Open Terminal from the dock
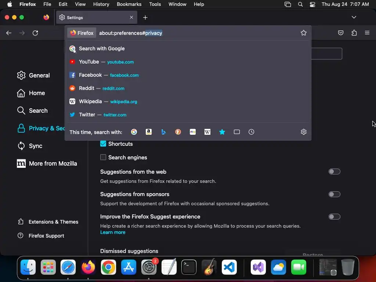Image resolution: width=376 pixels, height=282 pixels. click(189, 267)
